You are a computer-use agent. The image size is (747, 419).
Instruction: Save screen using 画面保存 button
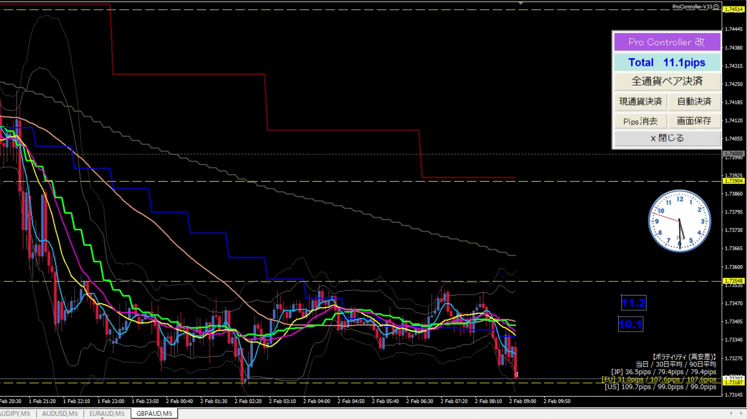tap(694, 121)
